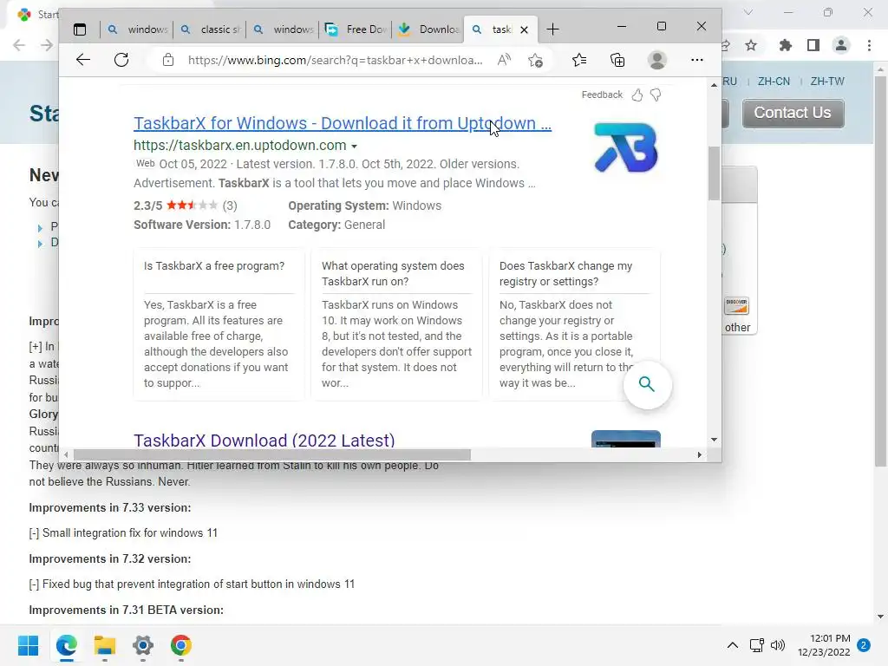Switch to first 'windows' search tab
This screenshot has height=666, width=888.
pos(138,29)
